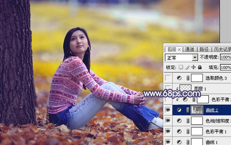
Task: Click the 填充 label
Action: pos(214,68)
